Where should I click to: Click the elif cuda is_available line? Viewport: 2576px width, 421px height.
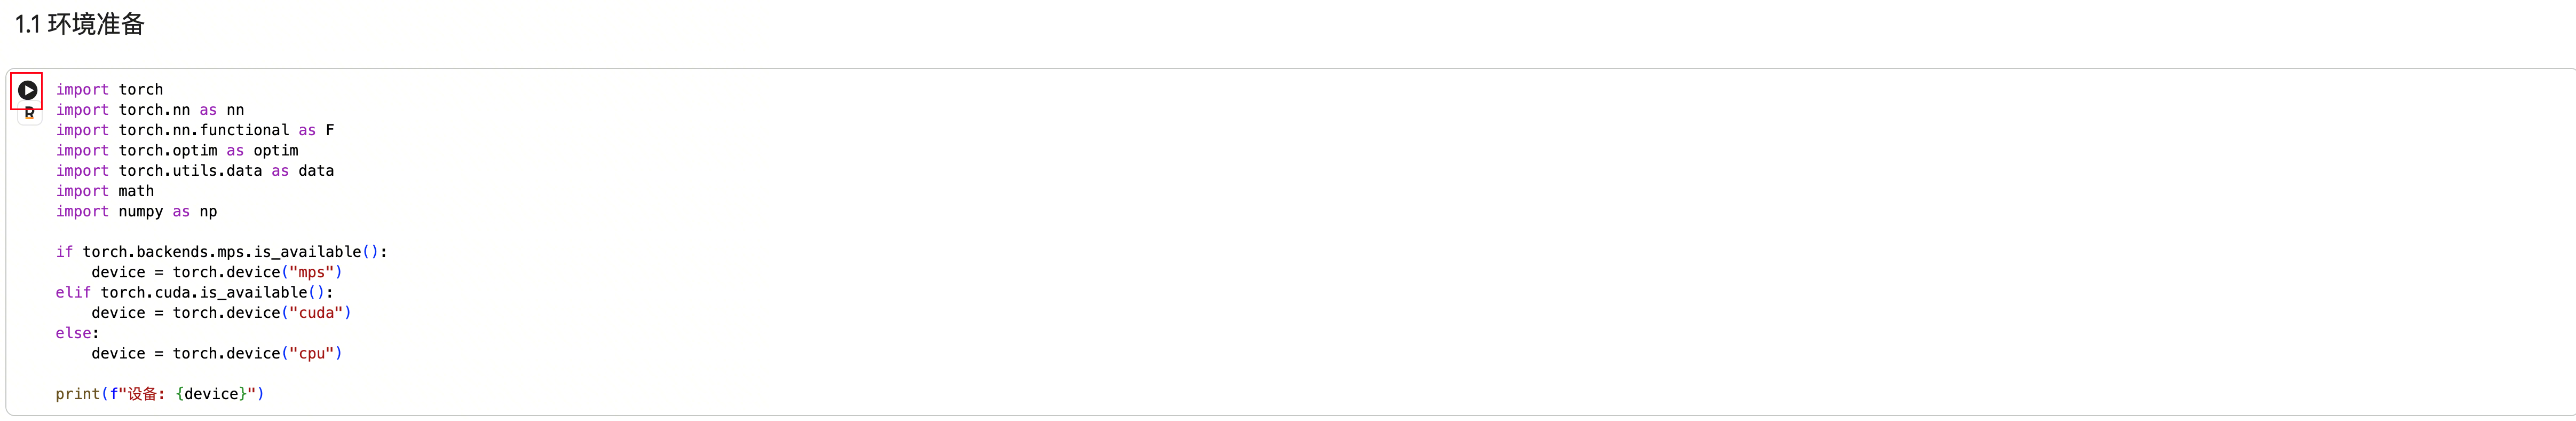tap(194, 293)
